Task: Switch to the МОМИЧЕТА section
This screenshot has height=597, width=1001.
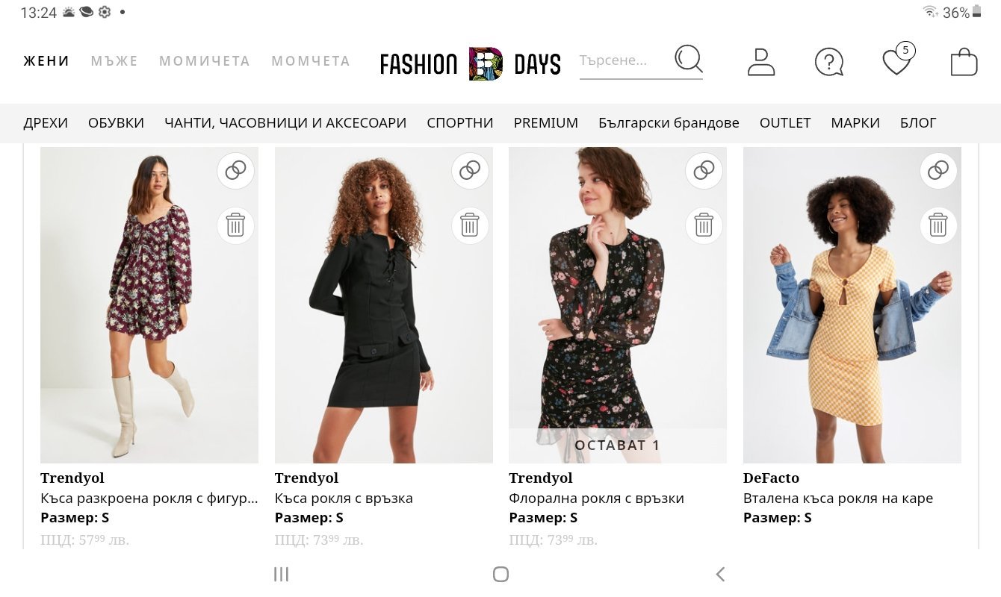Action: pos(204,61)
